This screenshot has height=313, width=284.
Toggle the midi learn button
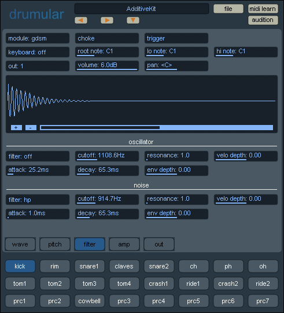pyautogui.click(x=263, y=9)
